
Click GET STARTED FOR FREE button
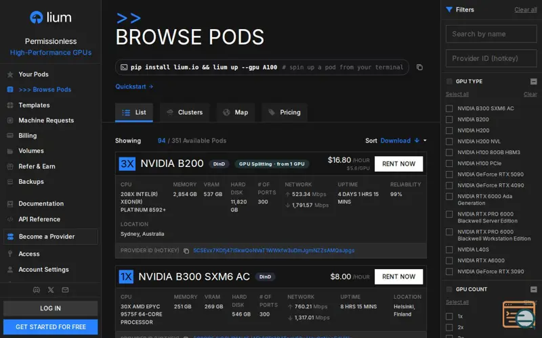(50, 327)
